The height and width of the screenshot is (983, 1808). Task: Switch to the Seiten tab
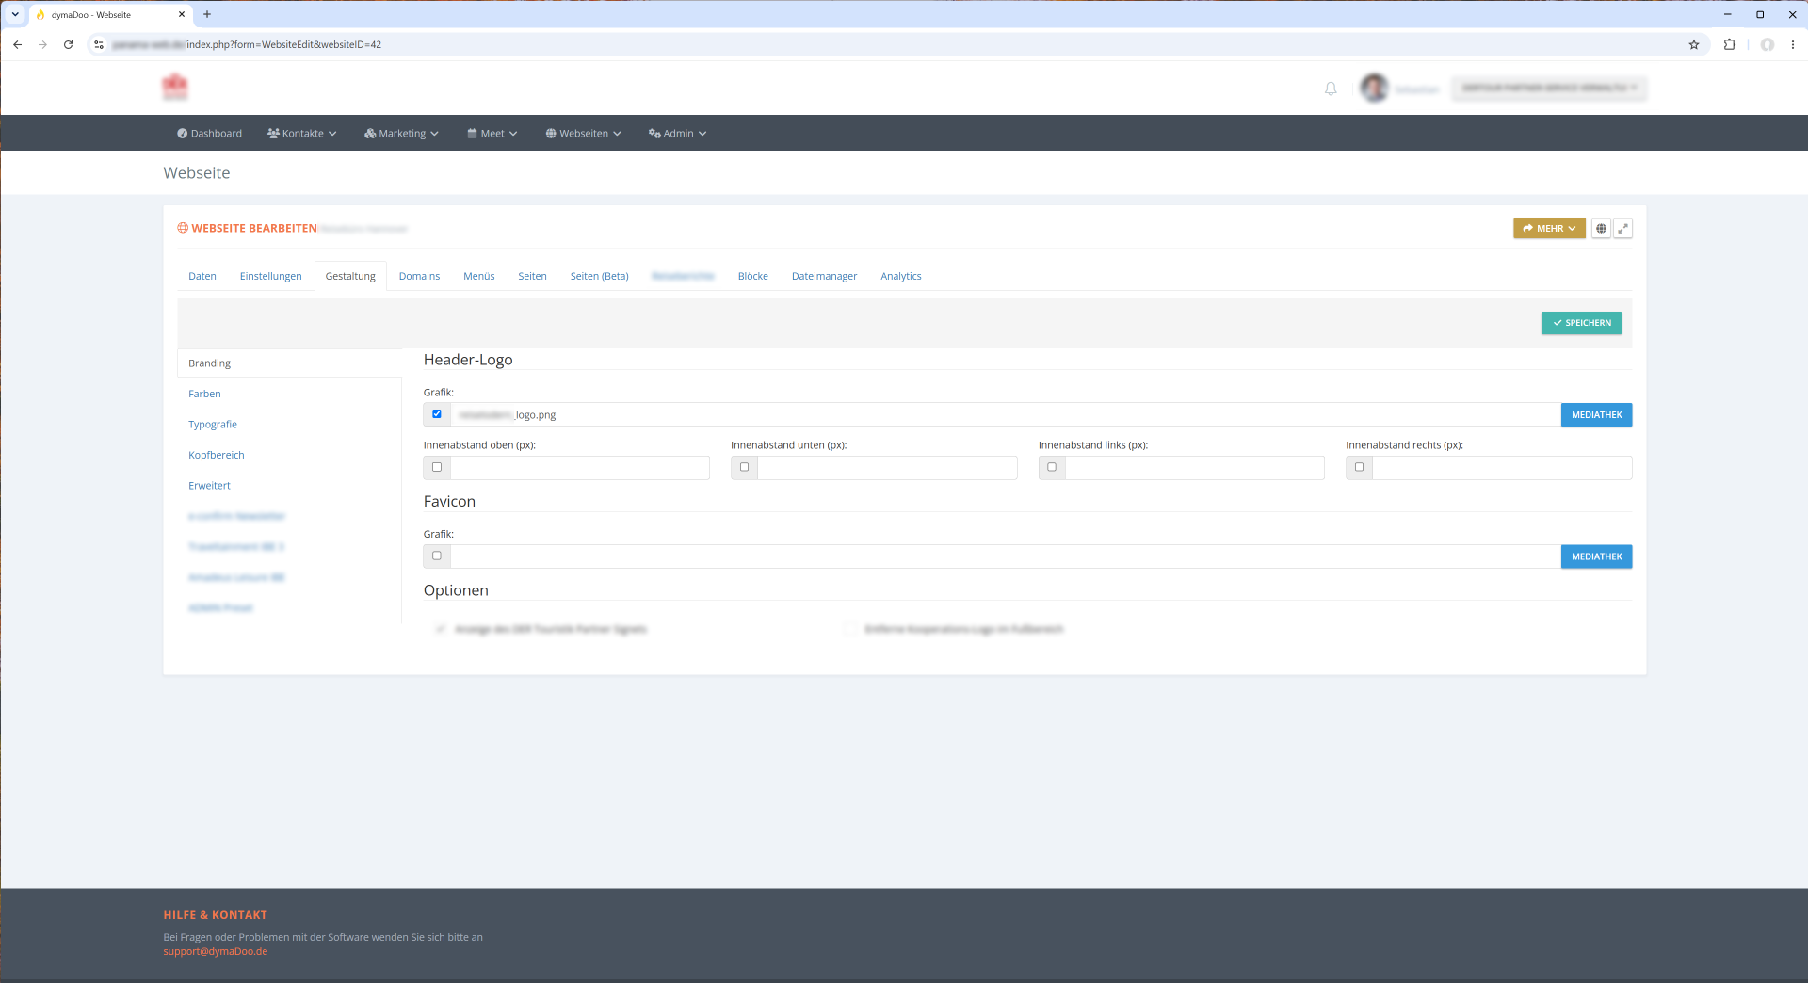pyautogui.click(x=532, y=276)
